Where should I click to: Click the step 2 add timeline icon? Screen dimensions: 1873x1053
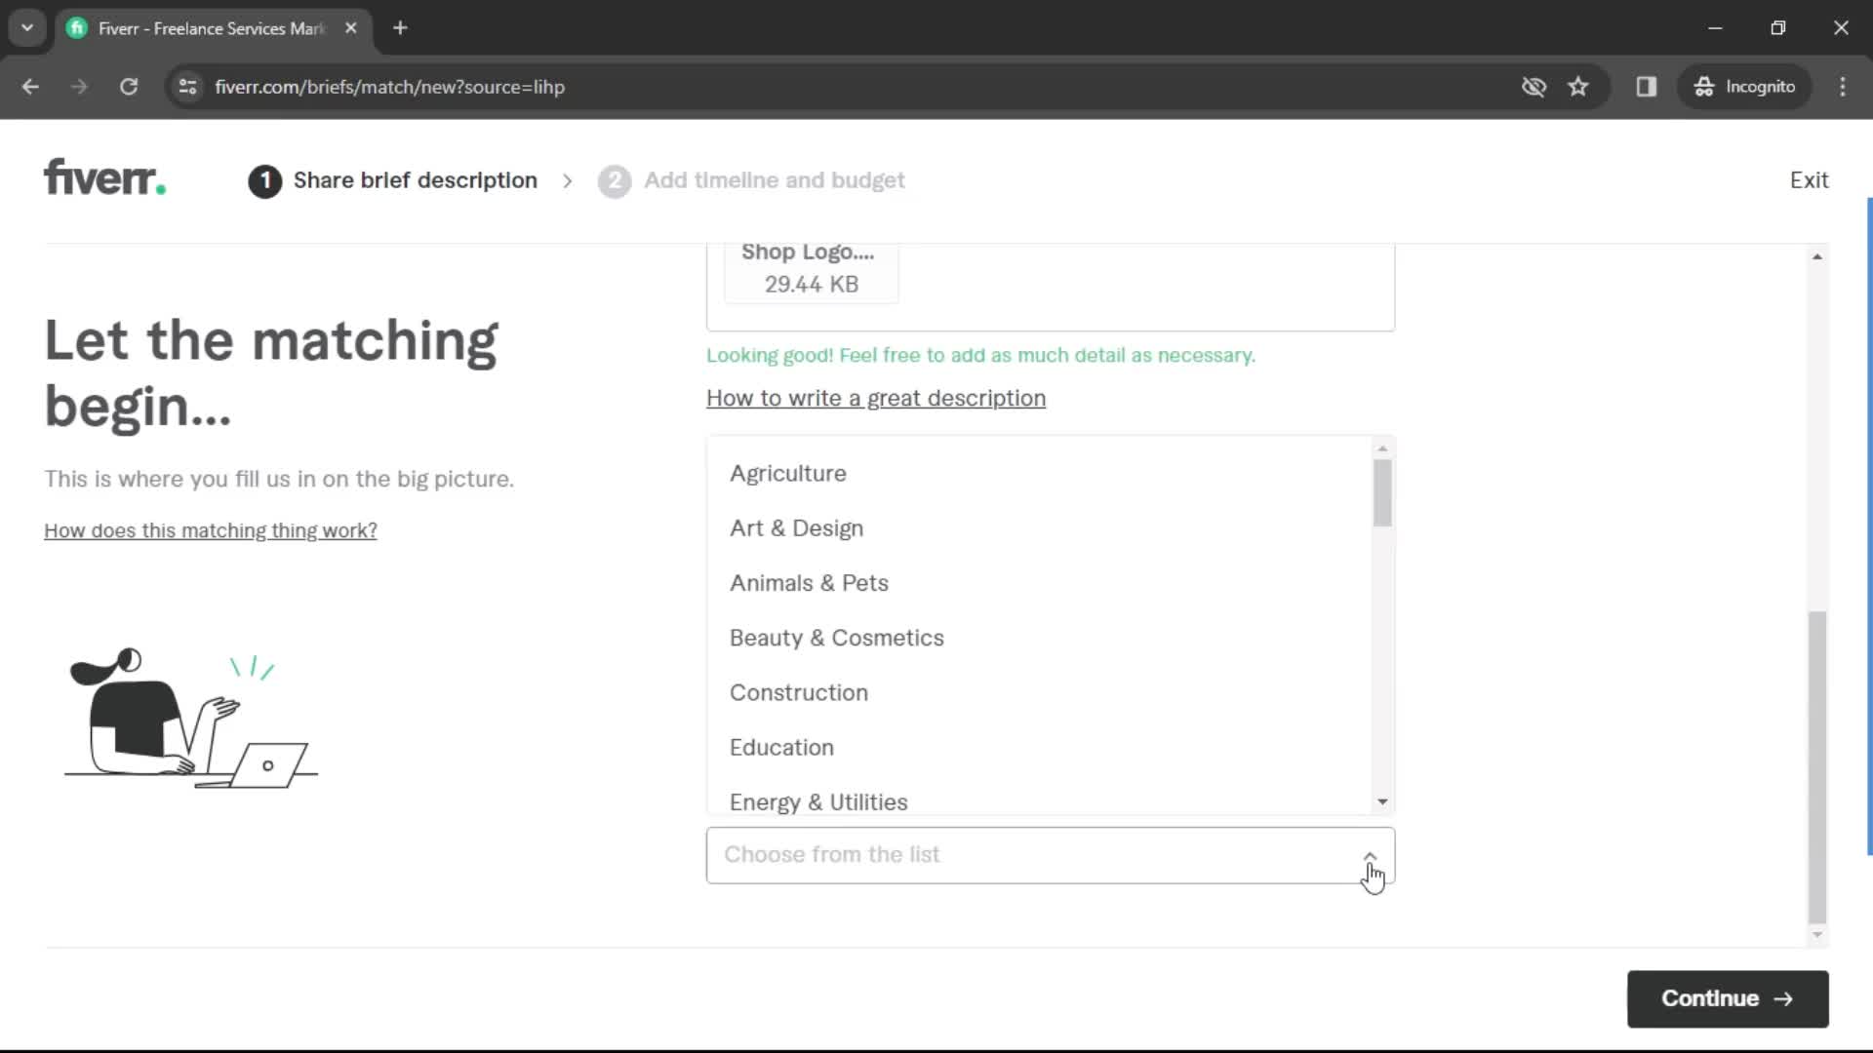[615, 180]
